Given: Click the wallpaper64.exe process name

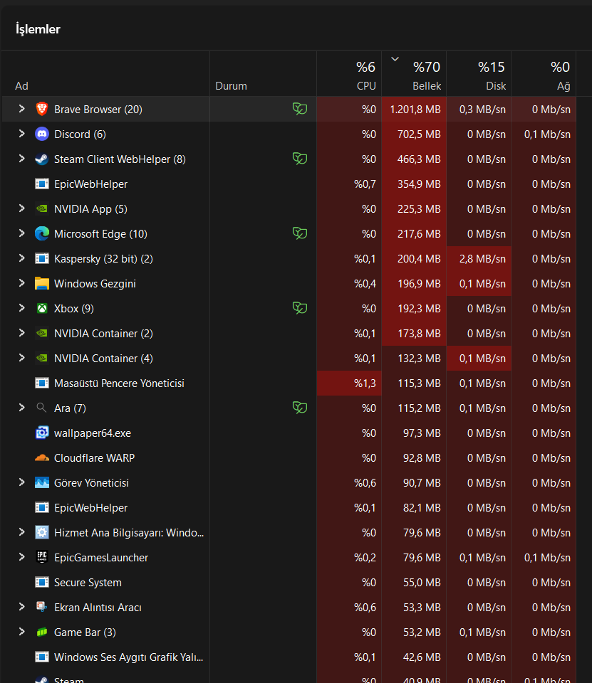Looking at the screenshot, I should (x=93, y=433).
